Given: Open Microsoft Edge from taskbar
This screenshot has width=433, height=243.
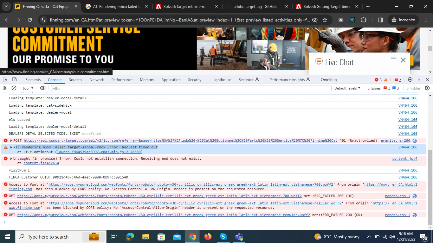Looking at the screenshot, I should click(130, 237).
